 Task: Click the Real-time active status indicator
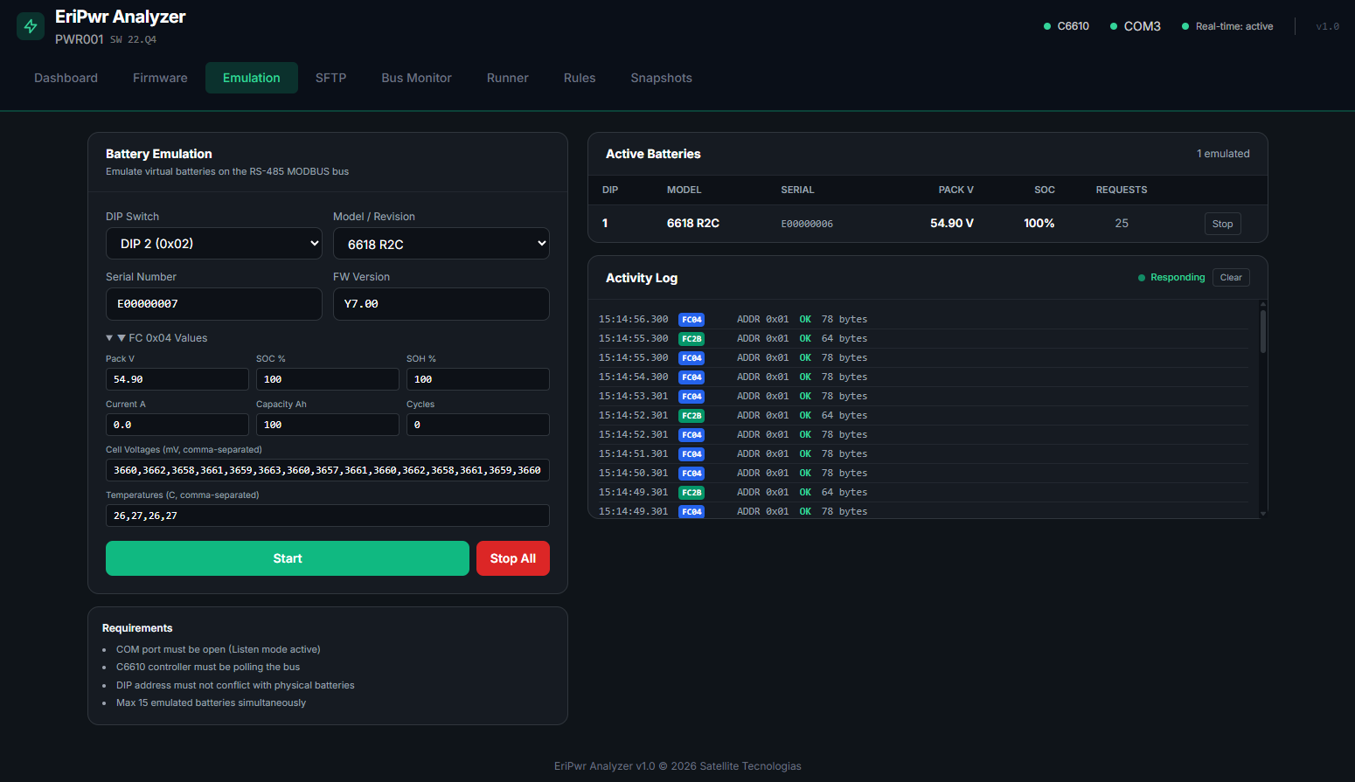click(1227, 26)
